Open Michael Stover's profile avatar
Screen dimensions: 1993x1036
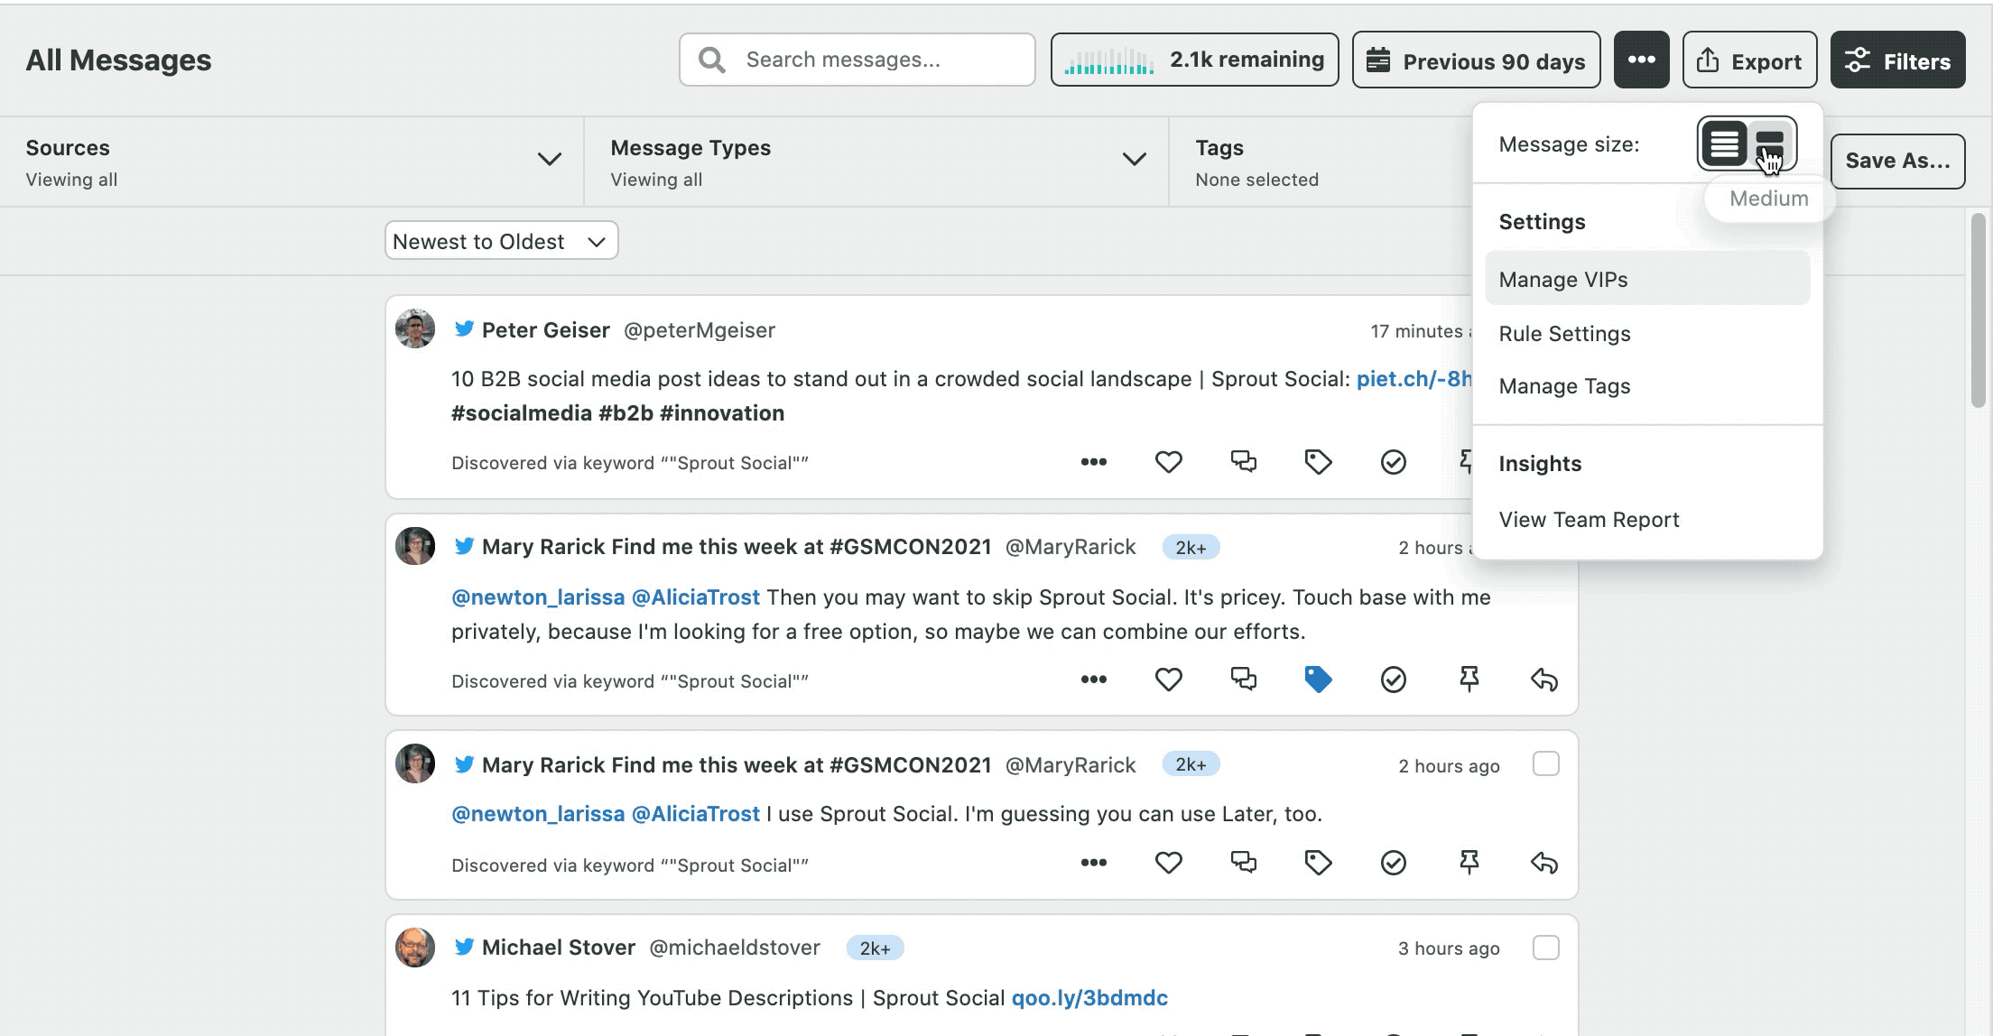tap(415, 947)
